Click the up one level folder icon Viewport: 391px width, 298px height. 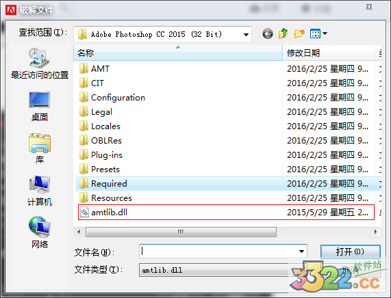click(x=283, y=33)
